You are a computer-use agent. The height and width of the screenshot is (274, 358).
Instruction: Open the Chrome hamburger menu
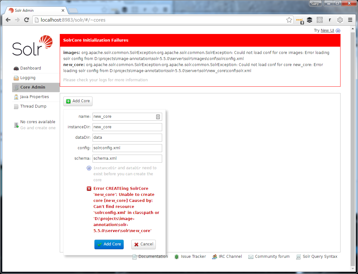[x=350, y=20]
